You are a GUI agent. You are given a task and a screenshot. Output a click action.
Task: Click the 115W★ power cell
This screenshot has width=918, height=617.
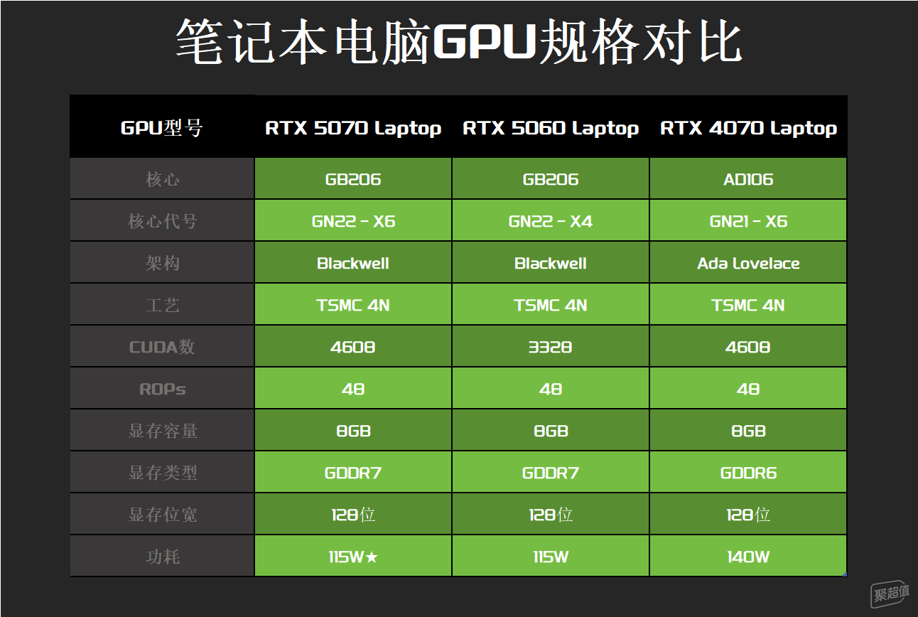353,557
